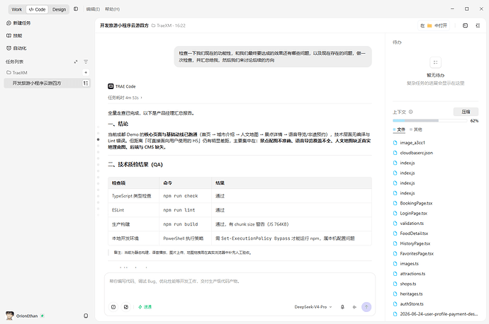
Task: Switch to the Code mode tab
Action: tap(37, 9)
